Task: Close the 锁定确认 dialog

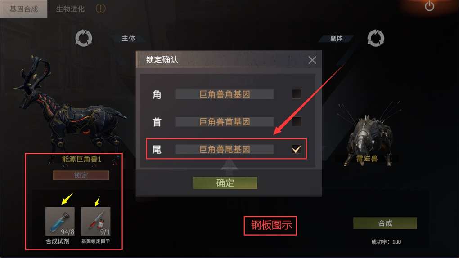Action: click(312, 60)
